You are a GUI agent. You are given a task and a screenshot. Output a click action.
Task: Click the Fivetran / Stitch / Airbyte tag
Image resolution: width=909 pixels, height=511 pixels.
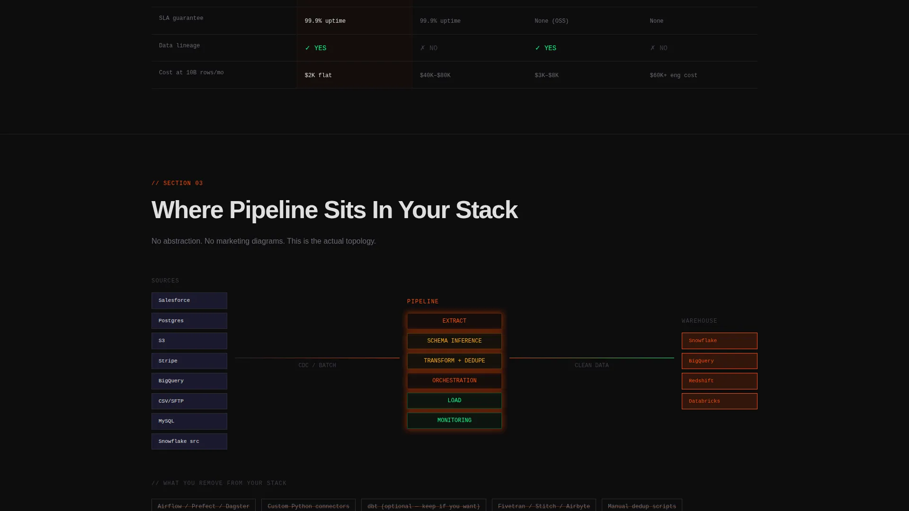coord(544,505)
